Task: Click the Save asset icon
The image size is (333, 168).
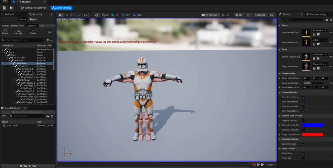Action: 4,8
